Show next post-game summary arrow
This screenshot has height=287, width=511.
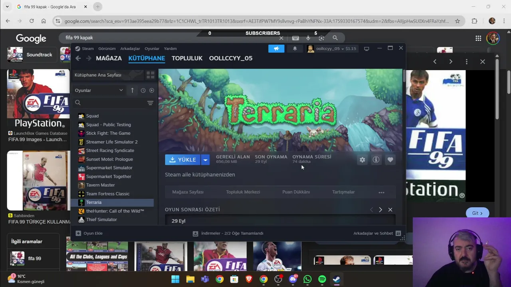tap(380, 210)
